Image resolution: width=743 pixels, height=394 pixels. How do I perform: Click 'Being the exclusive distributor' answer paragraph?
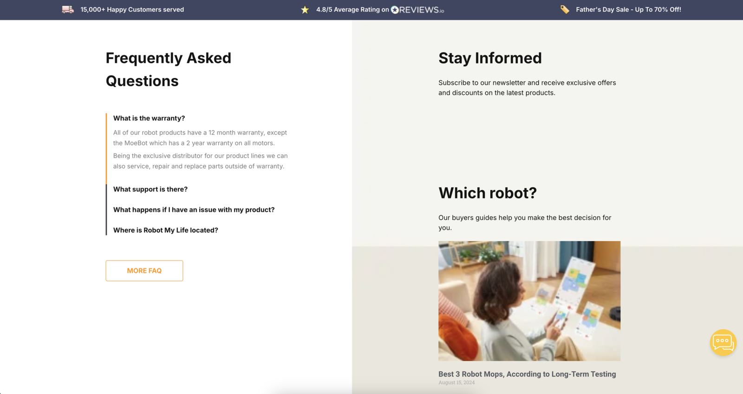[x=201, y=161]
